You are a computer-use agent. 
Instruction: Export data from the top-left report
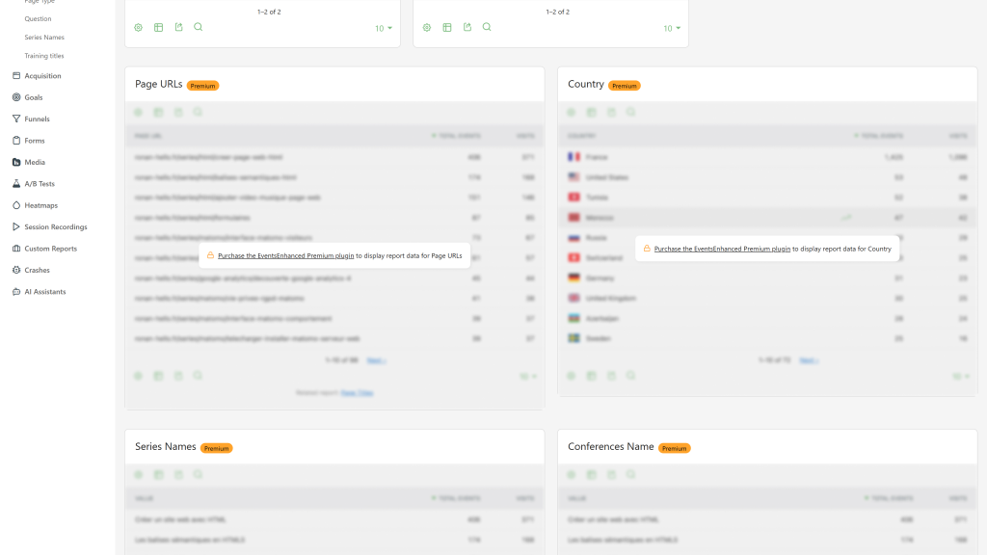pos(178,27)
